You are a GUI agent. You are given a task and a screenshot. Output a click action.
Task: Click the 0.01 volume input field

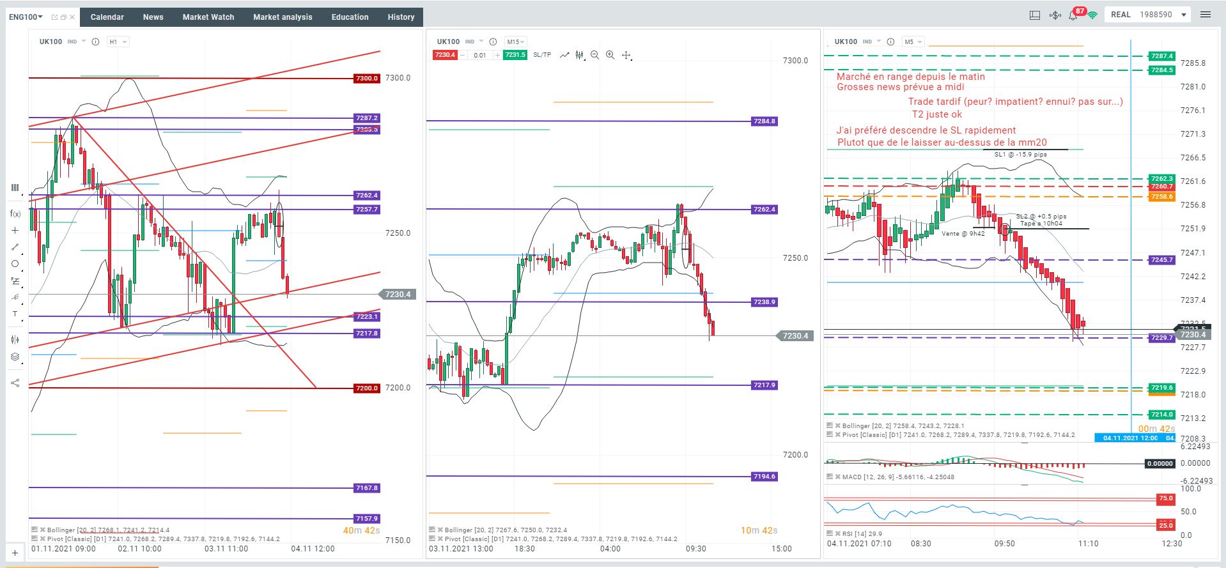tap(480, 55)
